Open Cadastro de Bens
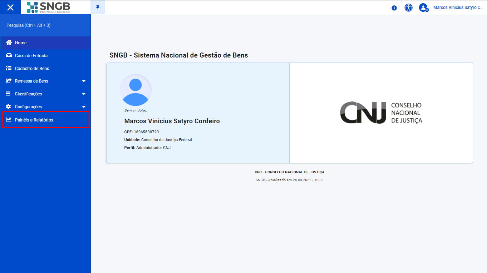The height and width of the screenshot is (273, 487). 45,68
